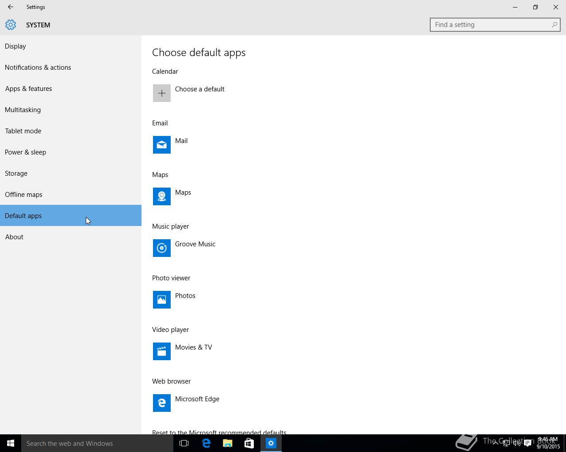This screenshot has width=566, height=452.
Task: Select Notifications & actions in sidebar
Action: click(x=71, y=67)
